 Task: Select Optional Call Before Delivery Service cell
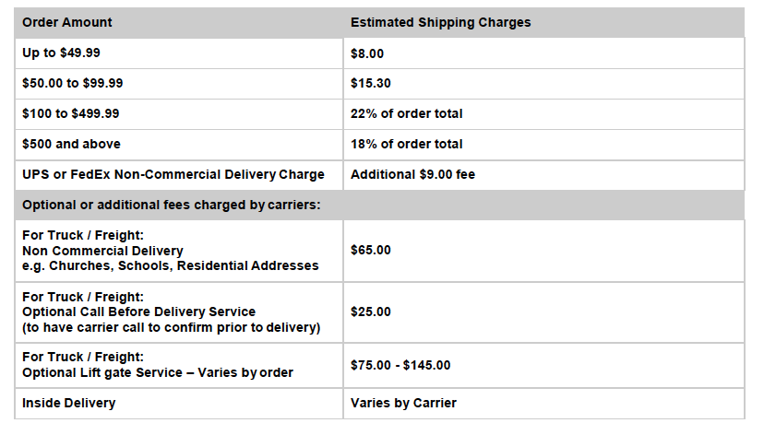tap(179, 312)
